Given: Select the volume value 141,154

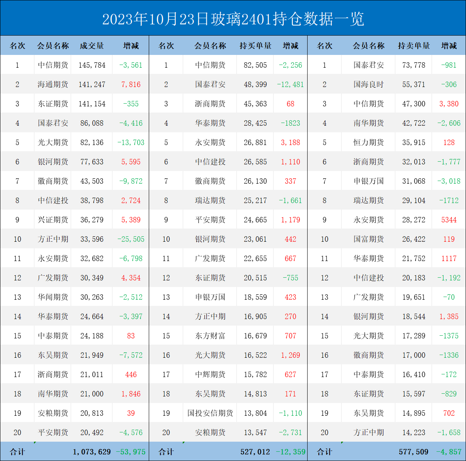Looking at the screenshot, I should [x=92, y=104].
